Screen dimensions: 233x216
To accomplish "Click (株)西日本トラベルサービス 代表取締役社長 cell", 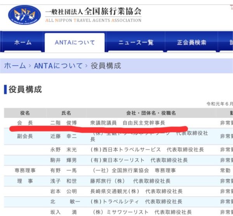I will (x=147, y=150).
